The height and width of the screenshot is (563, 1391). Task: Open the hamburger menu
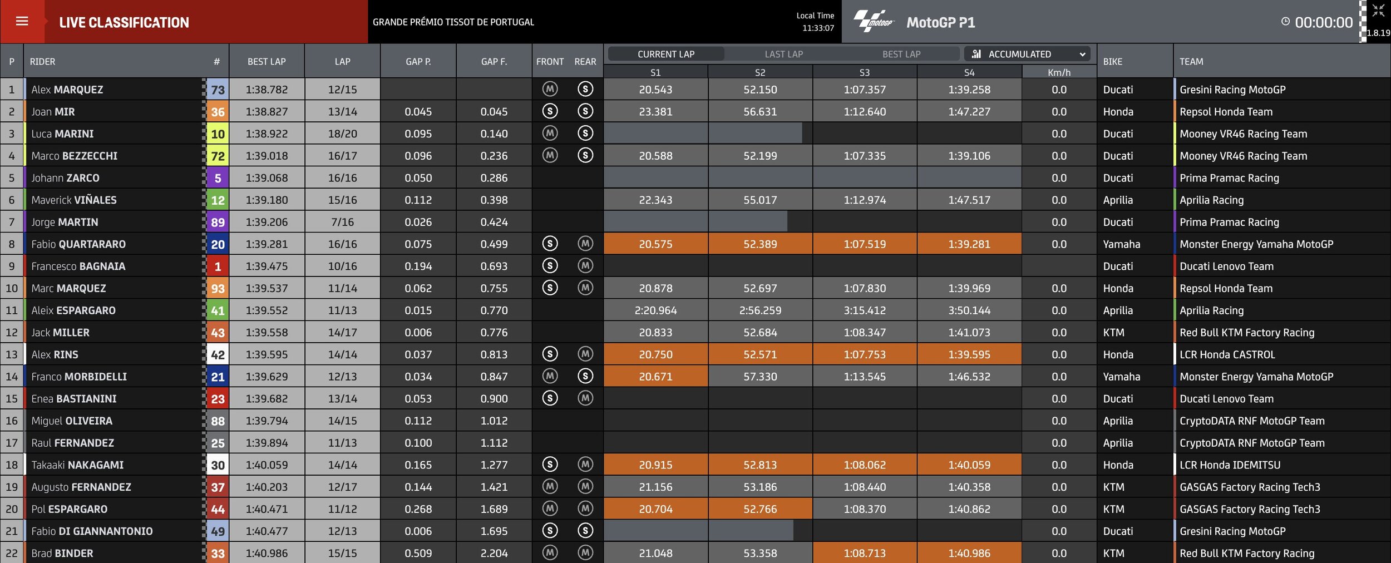[x=22, y=21]
